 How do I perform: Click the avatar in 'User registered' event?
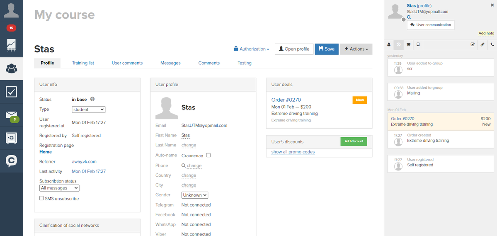[x=398, y=166]
